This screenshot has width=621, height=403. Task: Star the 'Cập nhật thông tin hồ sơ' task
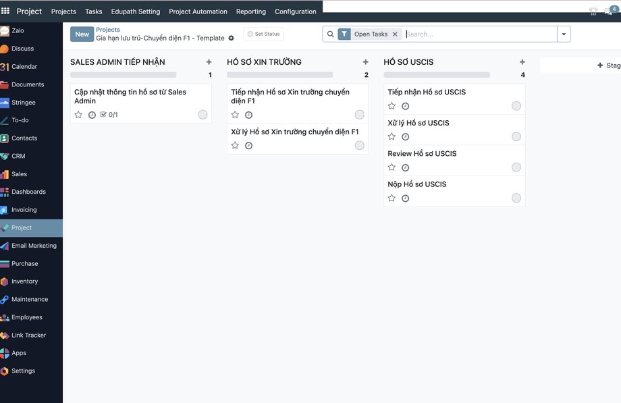click(x=78, y=115)
